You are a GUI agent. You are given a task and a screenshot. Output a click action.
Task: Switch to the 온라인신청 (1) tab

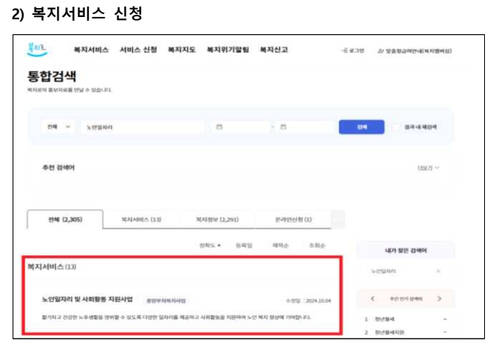(293, 220)
